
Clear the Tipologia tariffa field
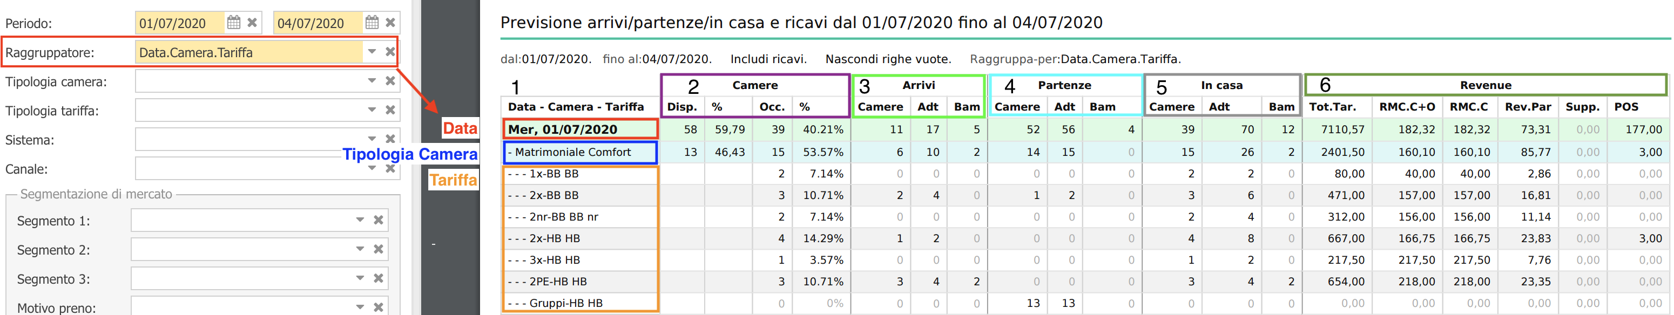click(x=390, y=111)
